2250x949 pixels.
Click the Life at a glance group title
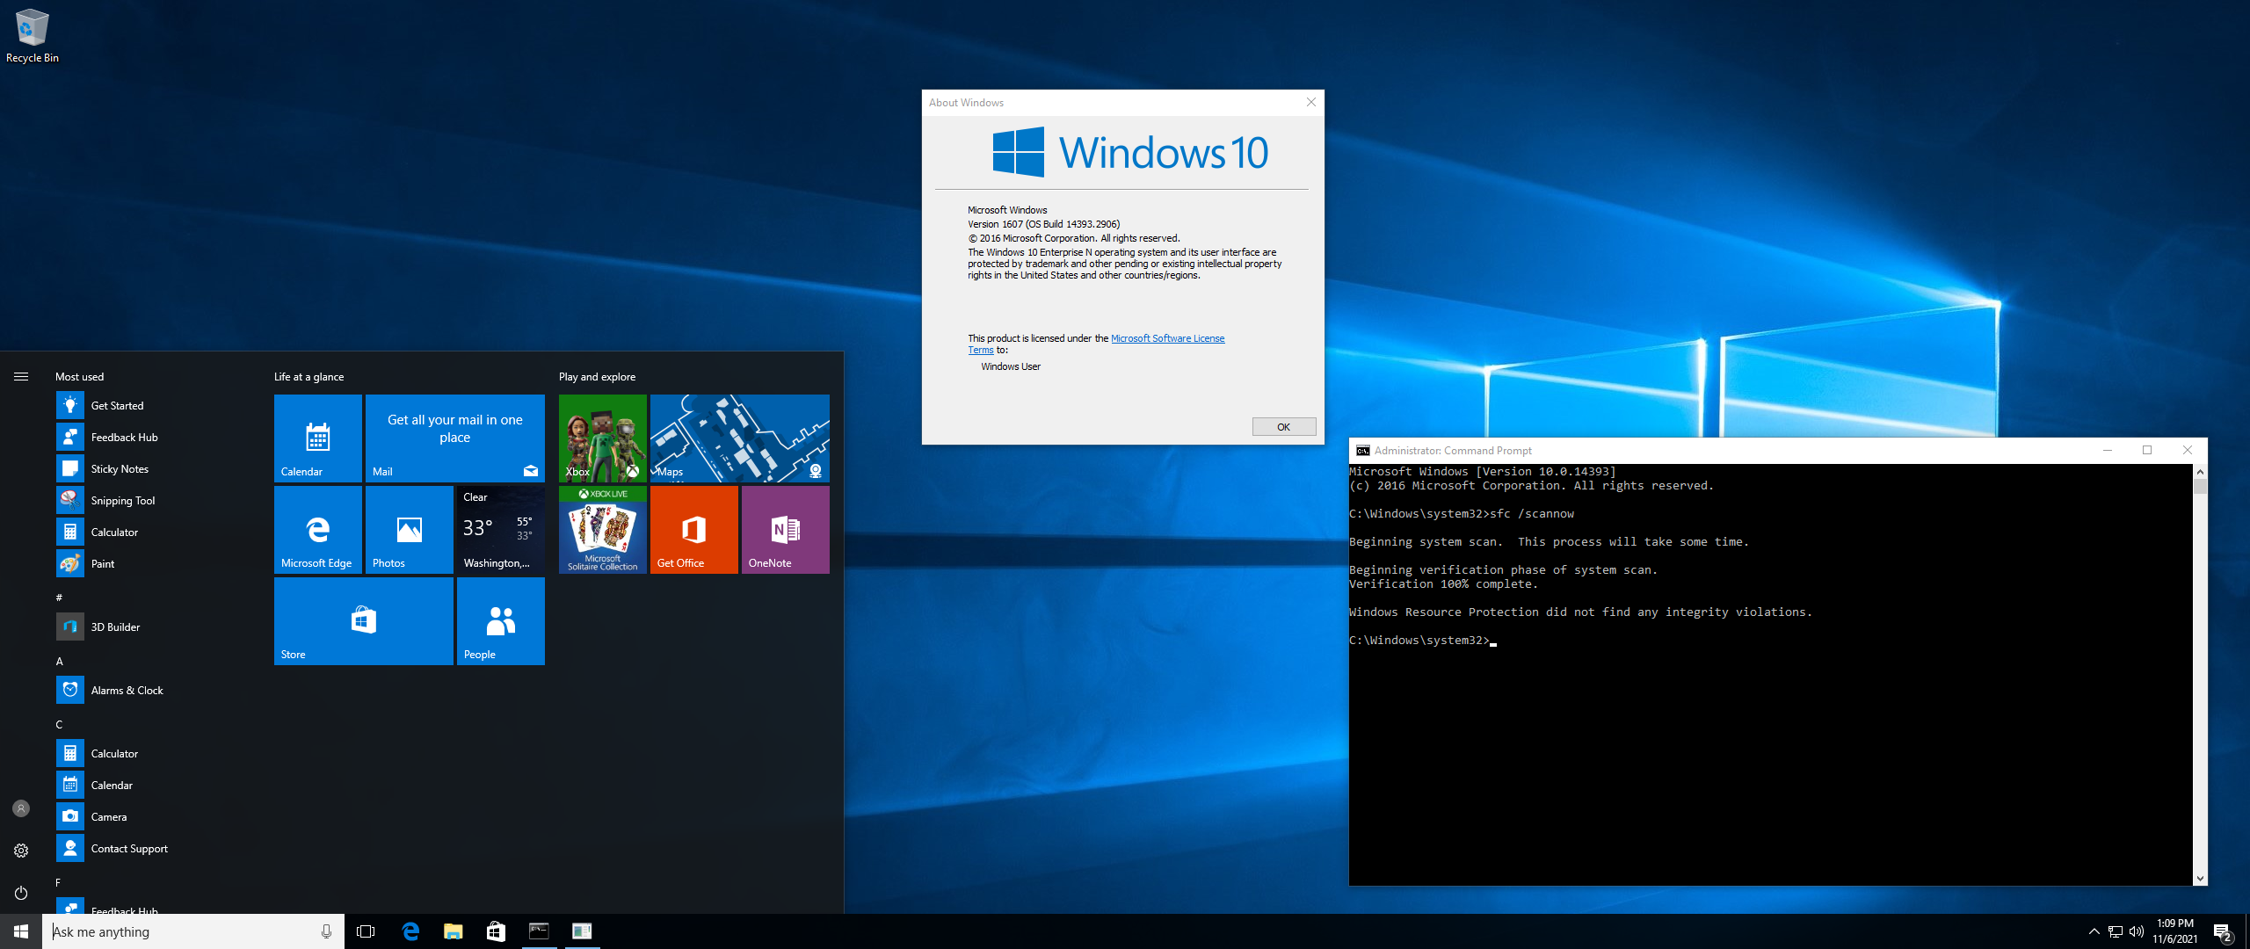(308, 376)
